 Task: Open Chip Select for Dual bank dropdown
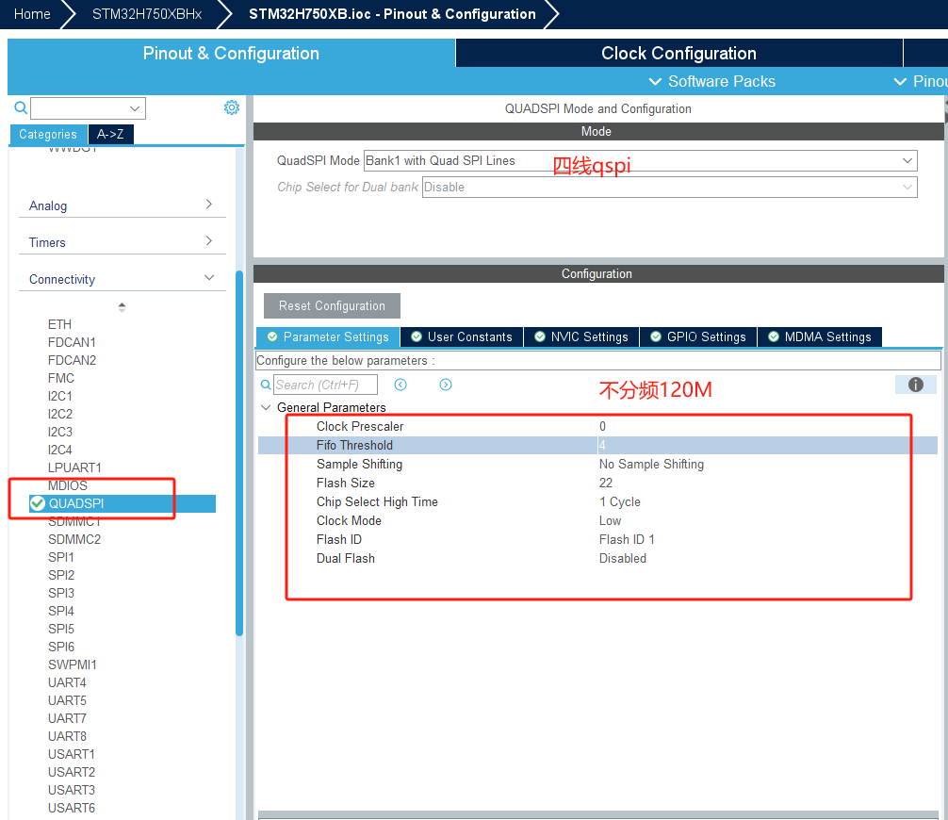coord(669,187)
